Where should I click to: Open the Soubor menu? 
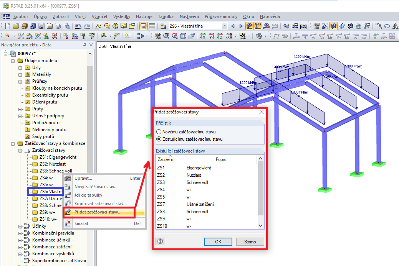tap(21, 16)
